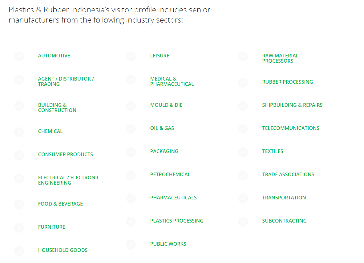The width and height of the screenshot is (364, 263).
Task: Select the Plastics Processing sector label
Action: [x=177, y=221]
